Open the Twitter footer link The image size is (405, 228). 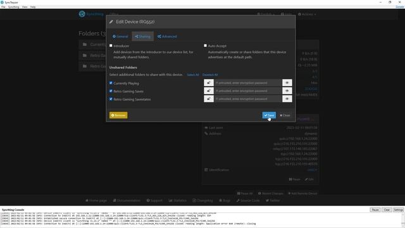point(273,200)
